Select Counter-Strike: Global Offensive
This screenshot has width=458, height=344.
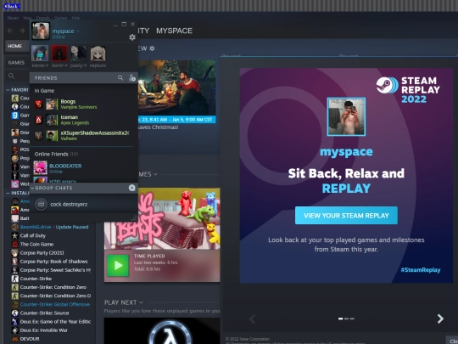[55, 305]
